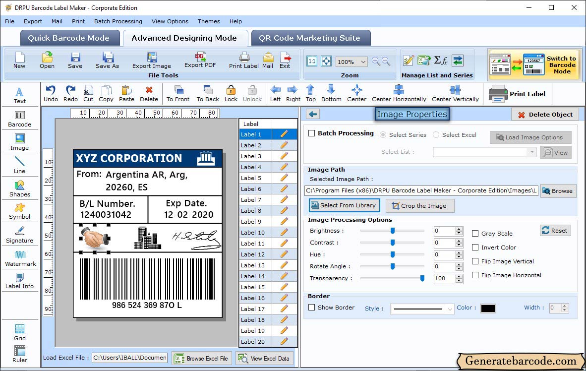Viewport: 586px width, 371px height.
Task: Lock the selected object
Action: (231, 94)
